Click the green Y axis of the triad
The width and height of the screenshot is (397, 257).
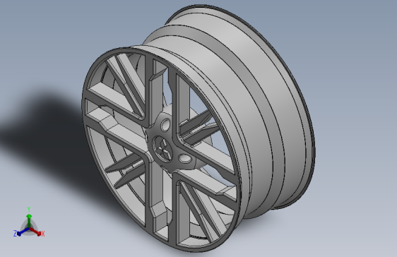(x=29, y=220)
